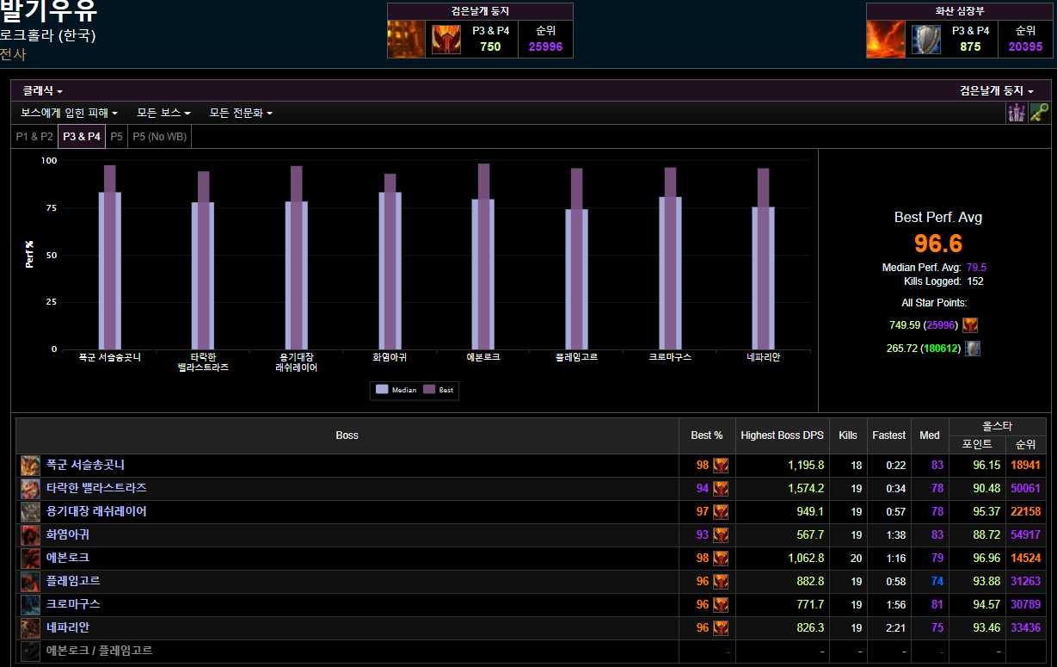
Task: Click the 화염아귀 boss portrait icon
Action: coord(30,535)
